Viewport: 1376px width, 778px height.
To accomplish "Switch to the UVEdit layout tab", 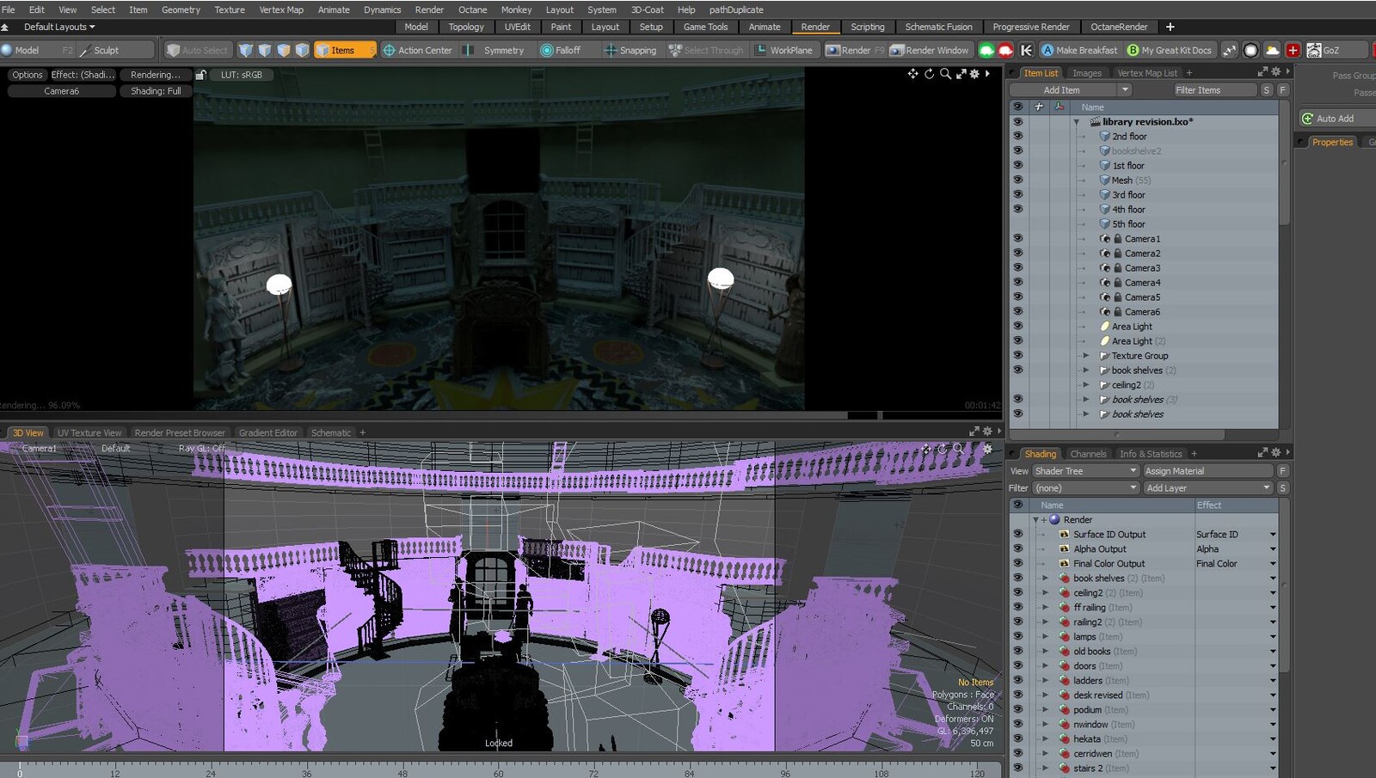I will pyautogui.click(x=518, y=27).
